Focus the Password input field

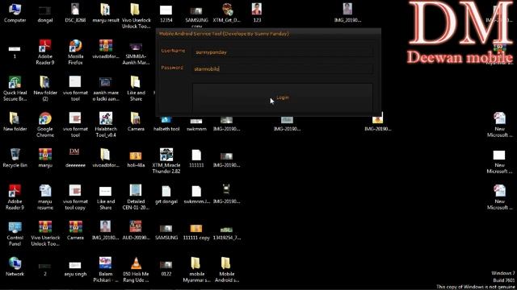pyautogui.click(x=283, y=68)
